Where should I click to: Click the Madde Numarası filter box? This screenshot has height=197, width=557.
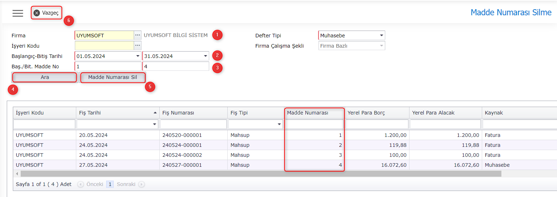[315, 124]
